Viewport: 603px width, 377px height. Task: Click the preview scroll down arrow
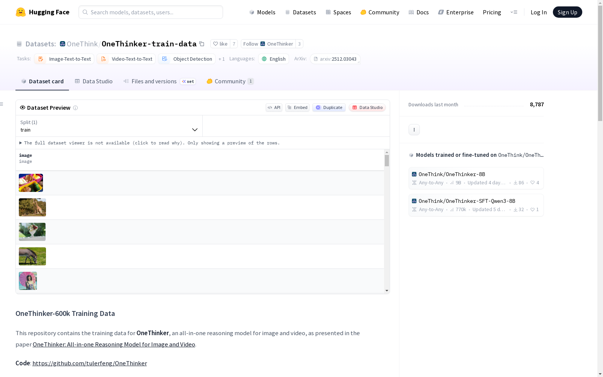(x=387, y=291)
